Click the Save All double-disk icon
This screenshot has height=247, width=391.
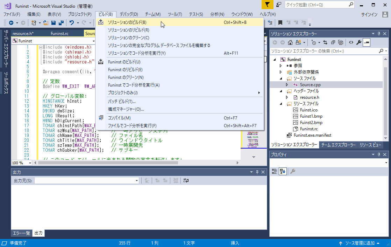(61, 23)
